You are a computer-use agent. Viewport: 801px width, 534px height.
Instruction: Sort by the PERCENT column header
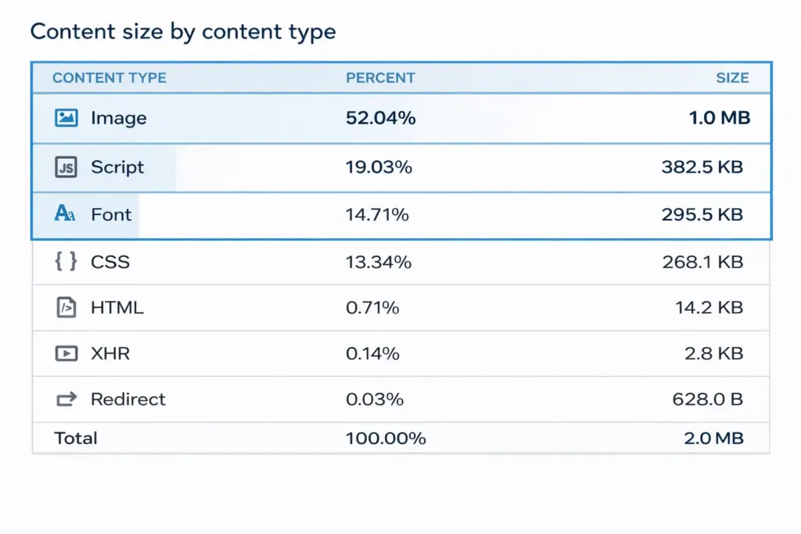coord(380,77)
